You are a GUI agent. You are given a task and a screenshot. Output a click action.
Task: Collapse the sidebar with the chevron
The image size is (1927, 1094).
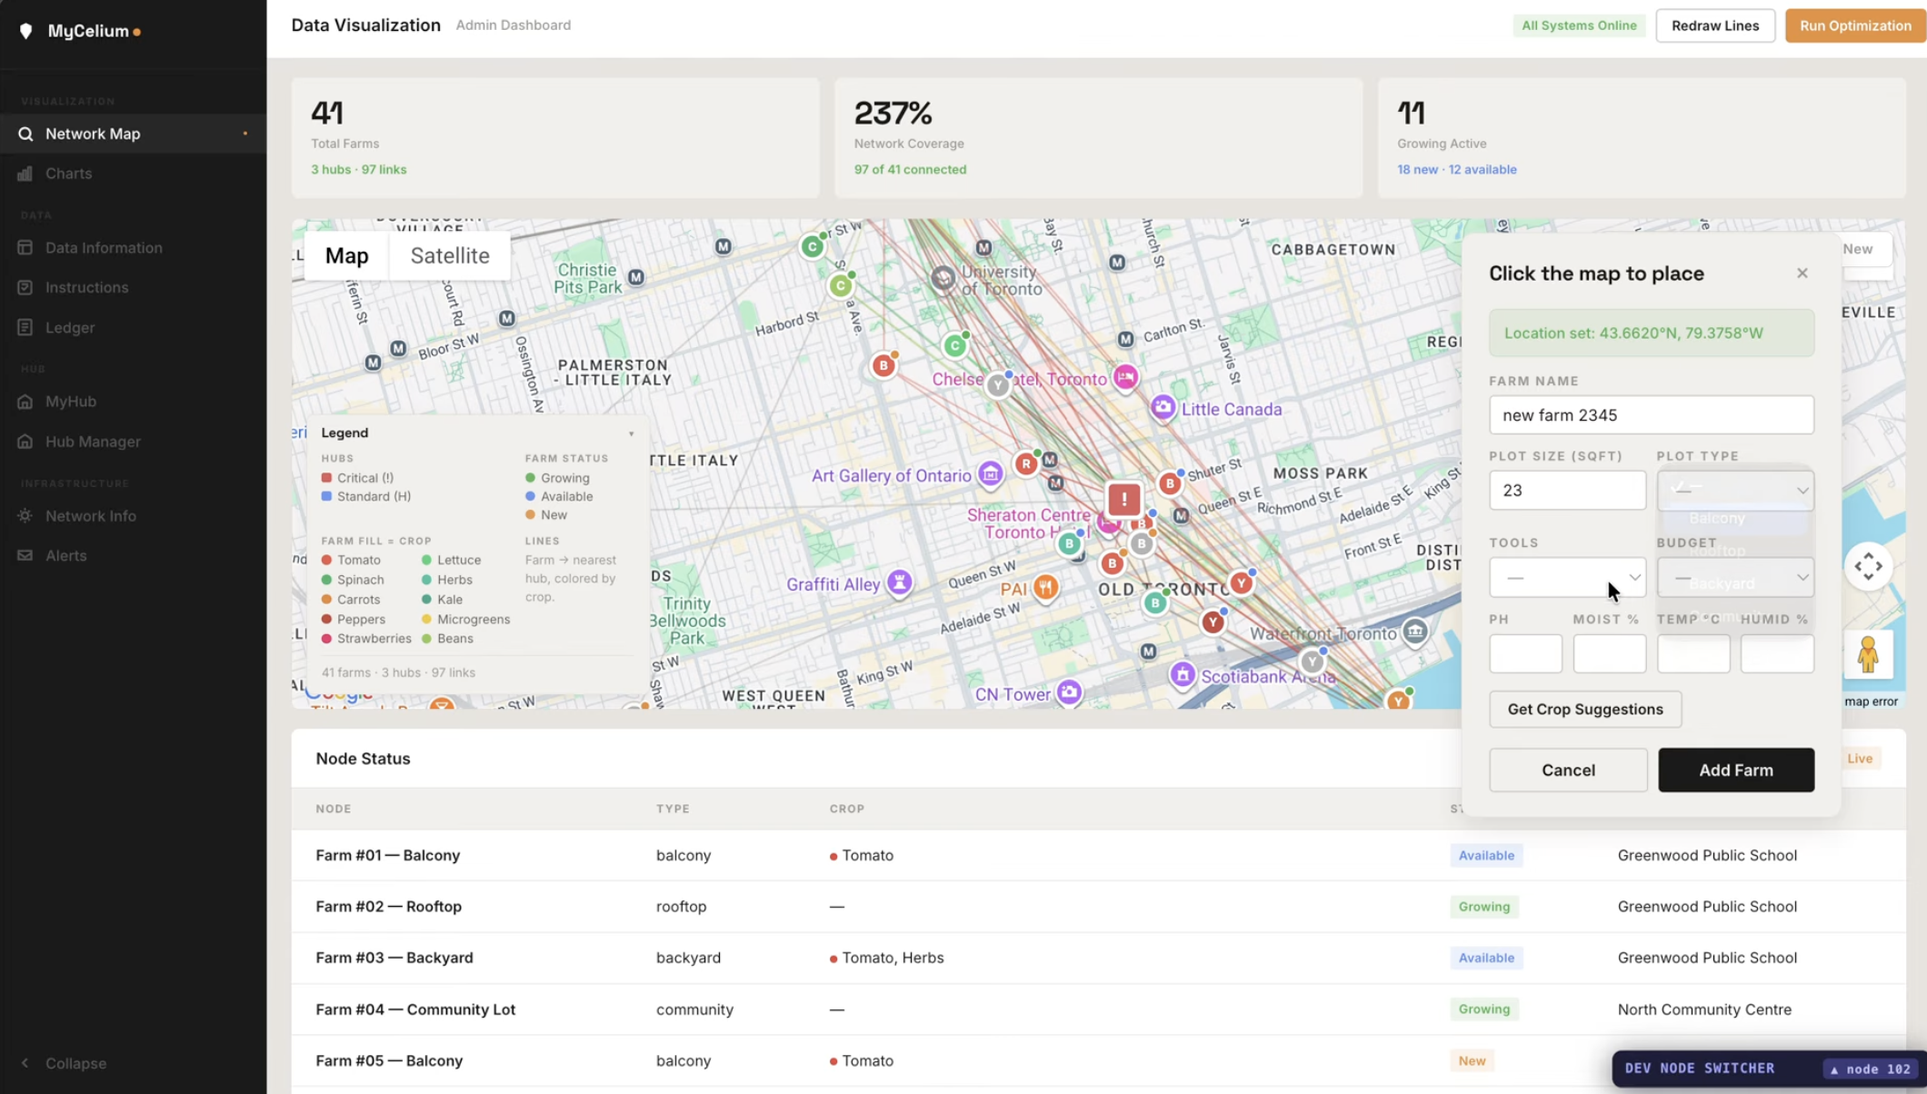coord(25,1063)
